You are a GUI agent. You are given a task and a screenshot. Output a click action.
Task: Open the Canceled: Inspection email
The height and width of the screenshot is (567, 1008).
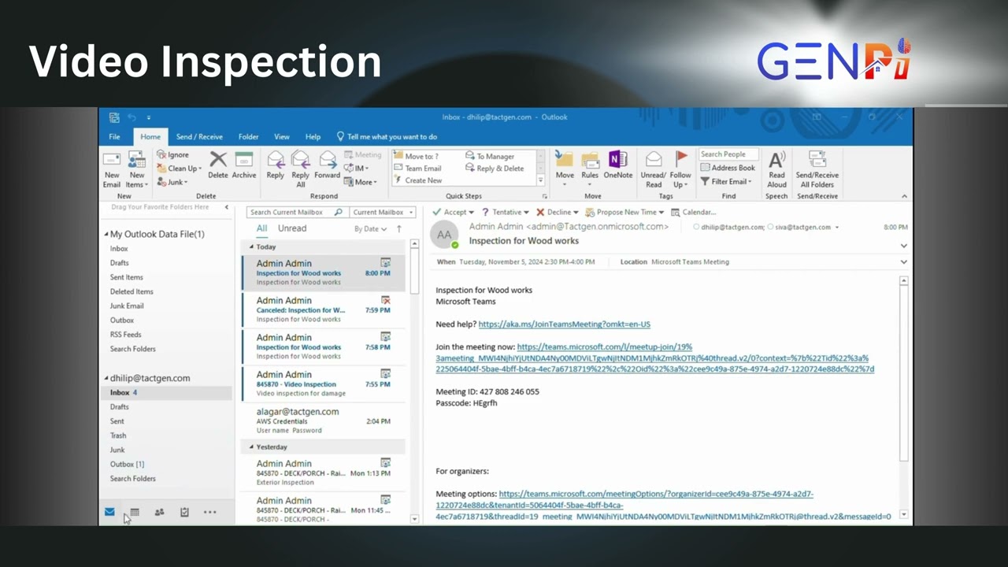tap(323, 310)
